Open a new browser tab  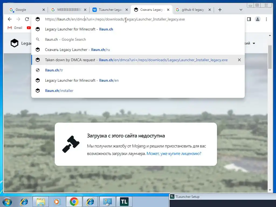click(x=220, y=10)
